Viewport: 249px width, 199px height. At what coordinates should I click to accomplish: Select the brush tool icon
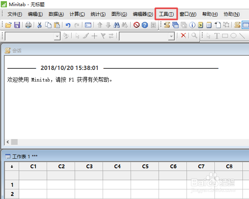click(86, 36)
